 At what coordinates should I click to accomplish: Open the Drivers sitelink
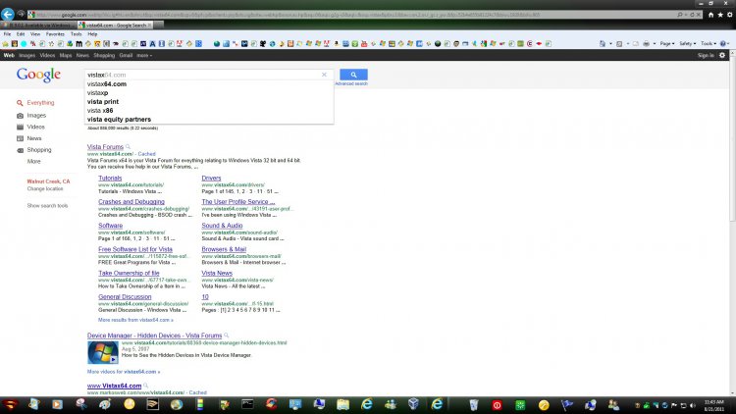[x=211, y=179]
